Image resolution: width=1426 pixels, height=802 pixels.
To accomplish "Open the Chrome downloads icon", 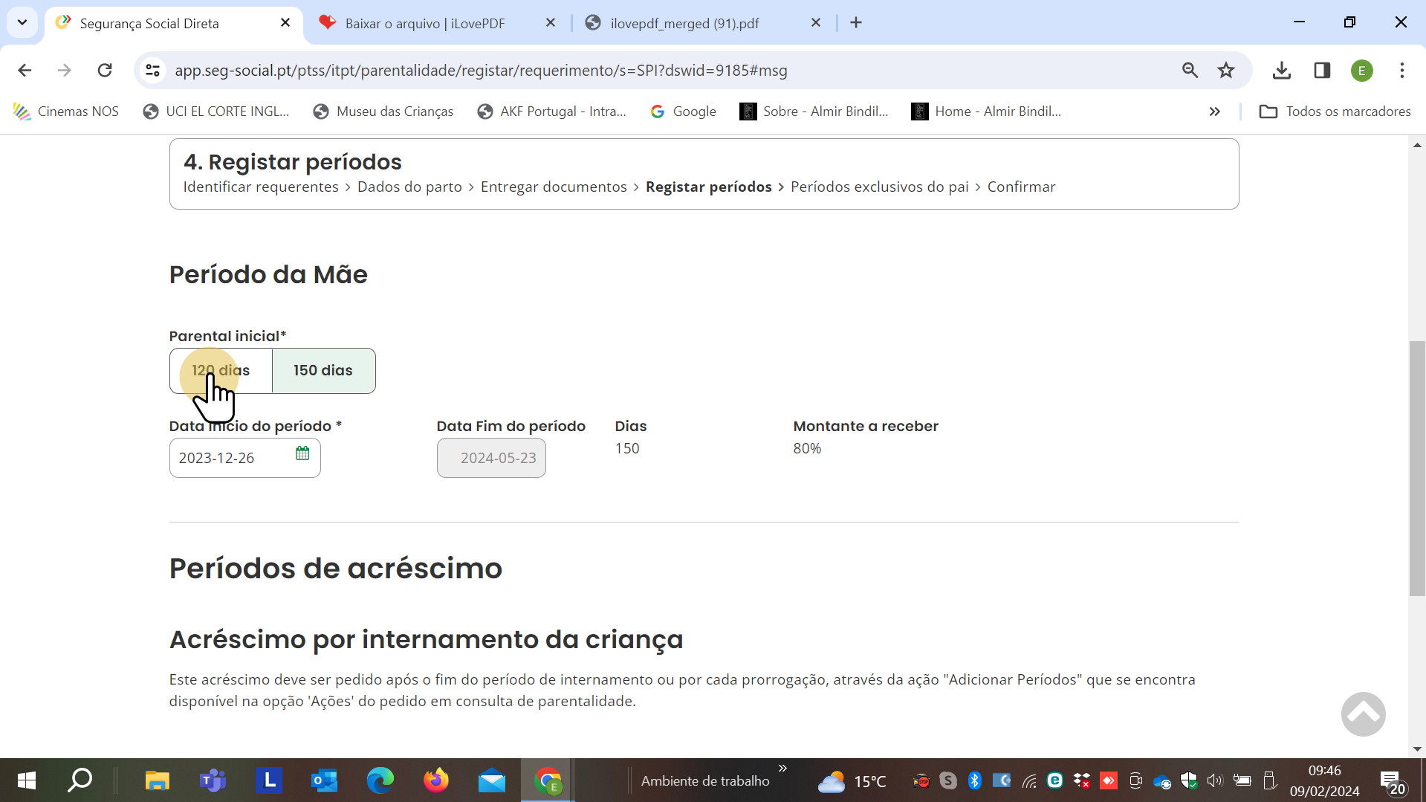I will (x=1281, y=71).
